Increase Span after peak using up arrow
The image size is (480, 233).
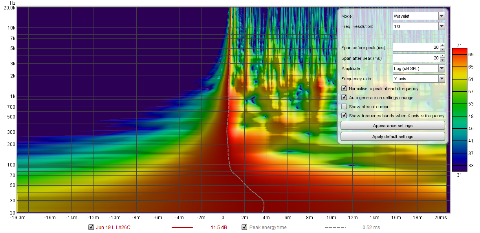[442, 56]
